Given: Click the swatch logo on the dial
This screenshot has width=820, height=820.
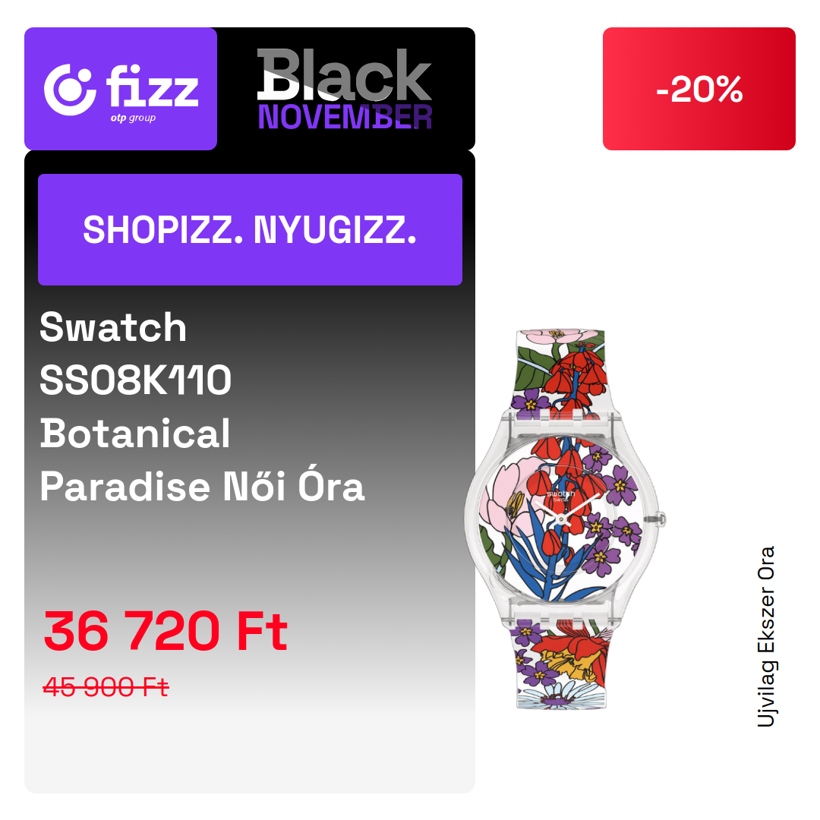Looking at the screenshot, I should (560, 494).
